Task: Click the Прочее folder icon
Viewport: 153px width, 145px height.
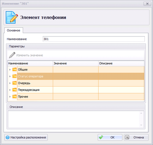Action: (x=15, y=97)
